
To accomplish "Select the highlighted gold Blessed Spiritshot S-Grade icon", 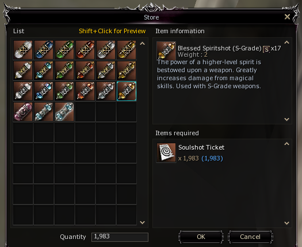I will point(127,91).
